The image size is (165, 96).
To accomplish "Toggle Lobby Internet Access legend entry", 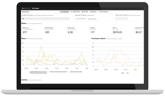I will point(75,72).
